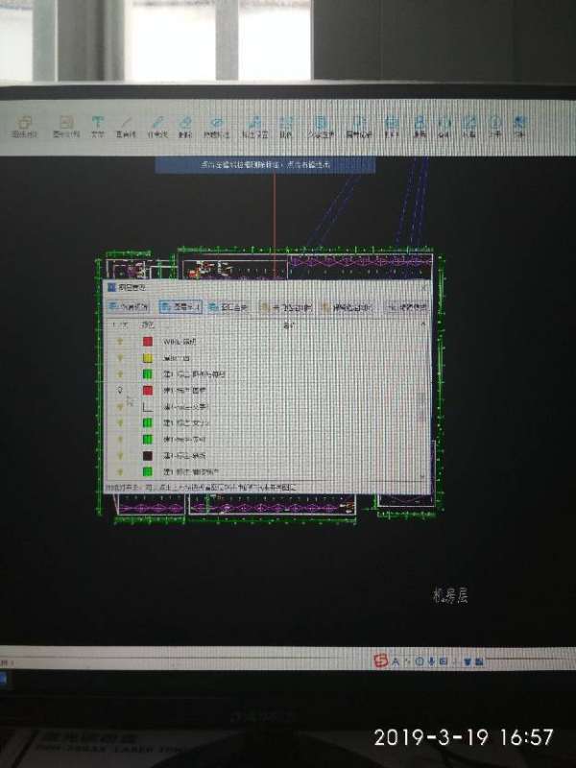Click the highlighted second button in layer dialog
The width and height of the screenshot is (576, 768).
180,307
